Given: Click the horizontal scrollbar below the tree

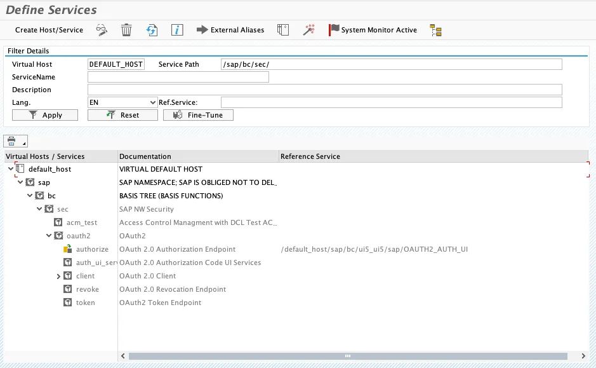Looking at the screenshot, I should [346, 356].
